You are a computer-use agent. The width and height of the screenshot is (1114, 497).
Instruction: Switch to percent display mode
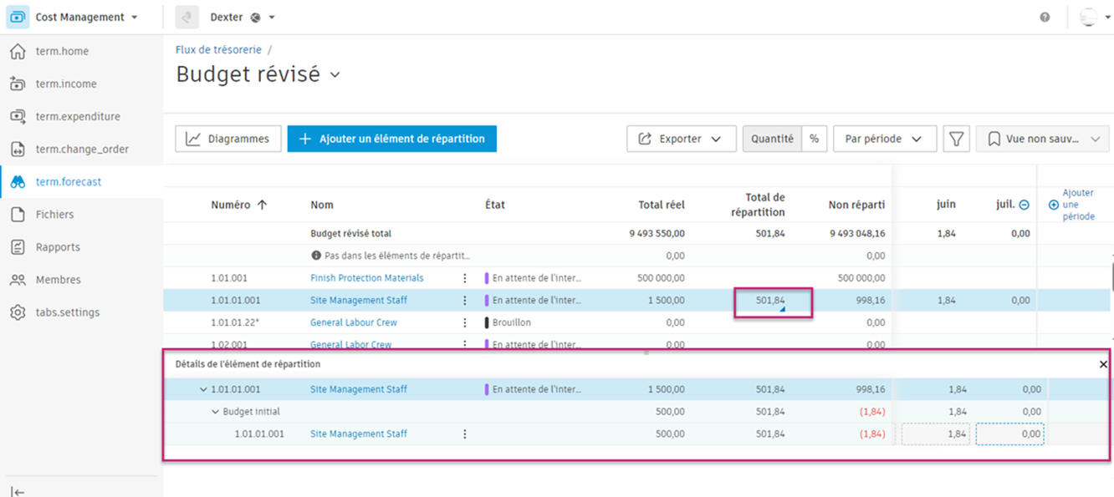814,139
